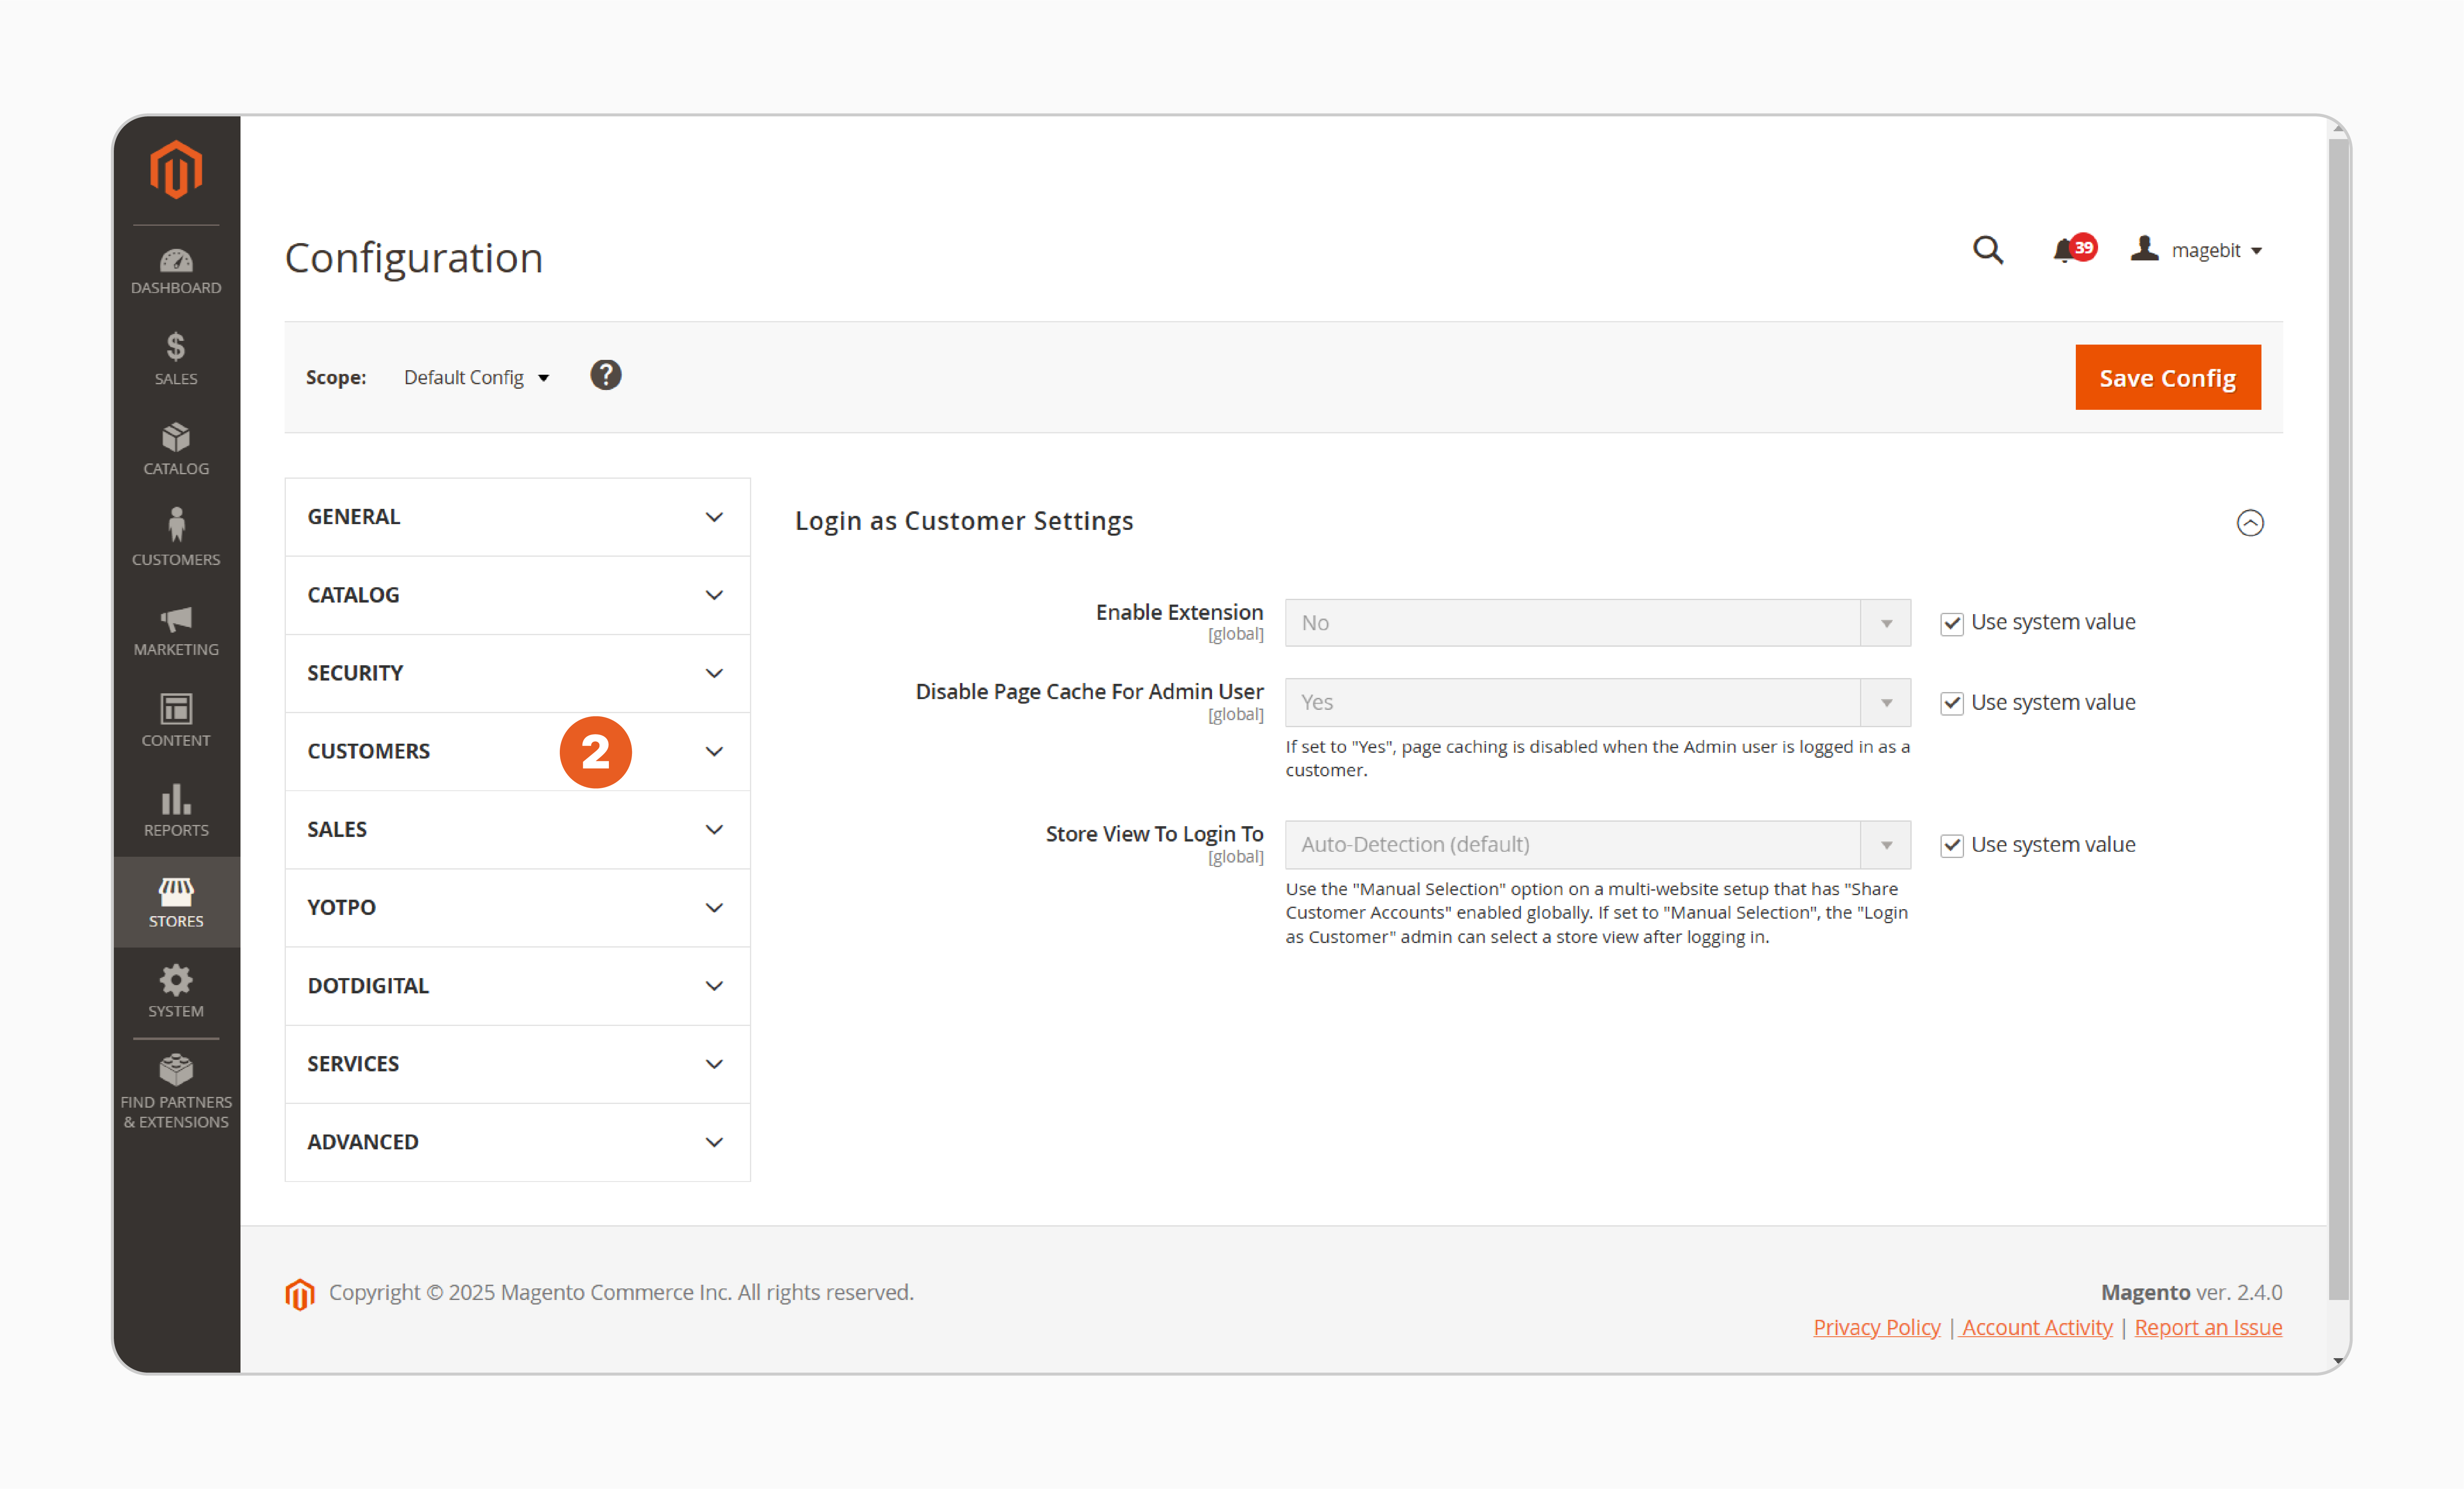The width and height of the screenshot is (2464, 1489).
Task: Click the Login as Customer Settings heading
Action: pos(964,521)
